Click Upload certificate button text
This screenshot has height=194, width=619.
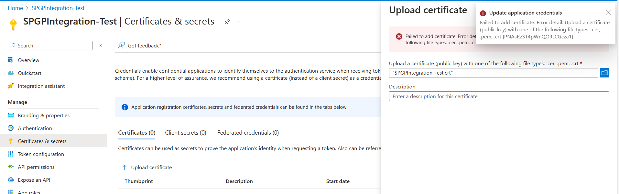(151, 167)
